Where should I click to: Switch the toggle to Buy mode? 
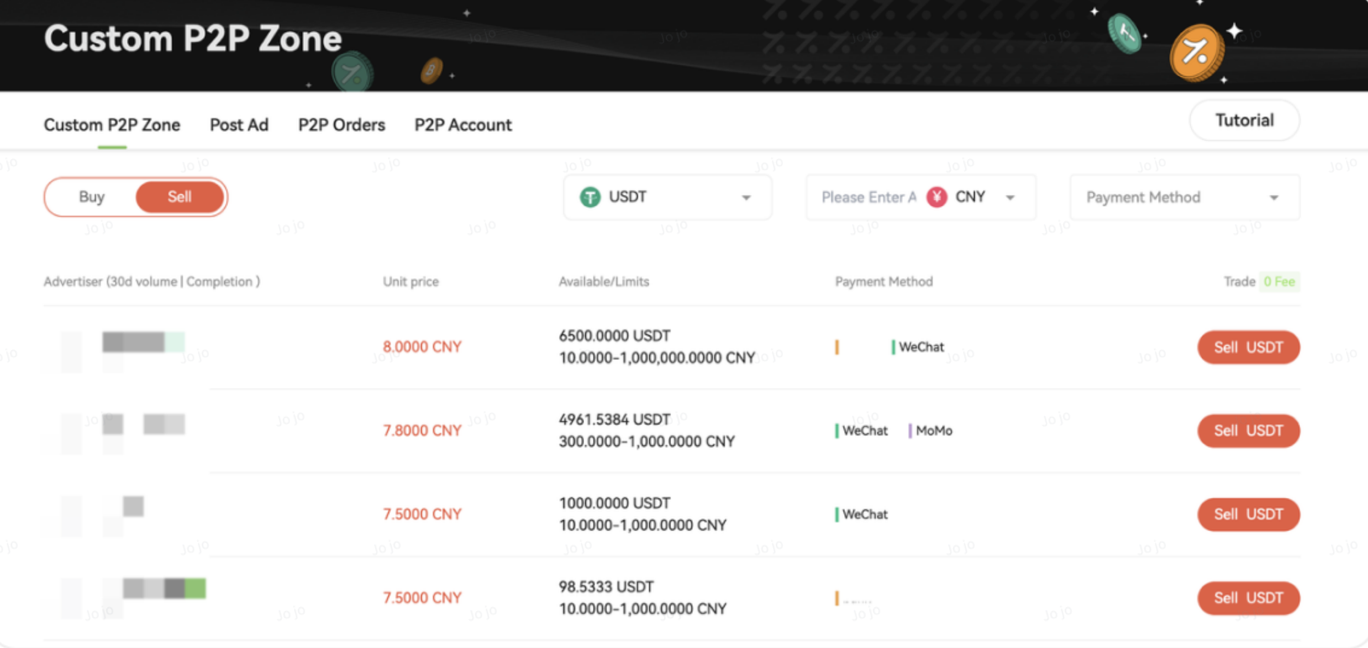coord(92,197)
